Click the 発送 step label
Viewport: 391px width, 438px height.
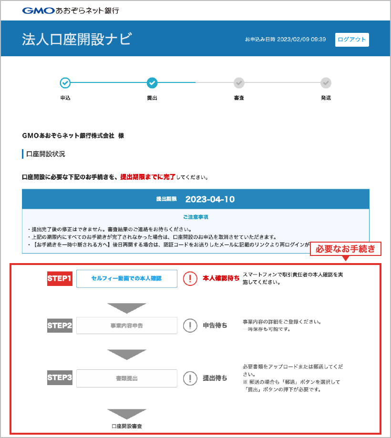click(326, 98)
